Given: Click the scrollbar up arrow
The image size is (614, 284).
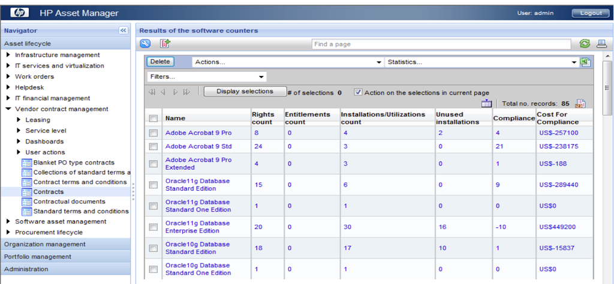Looking at the screenshot, I should click(x=607, y=57).
